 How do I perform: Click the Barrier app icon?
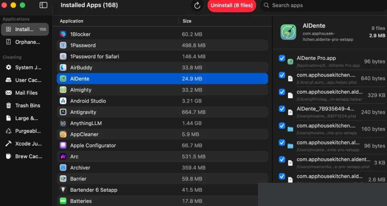(x=63, y=179)
